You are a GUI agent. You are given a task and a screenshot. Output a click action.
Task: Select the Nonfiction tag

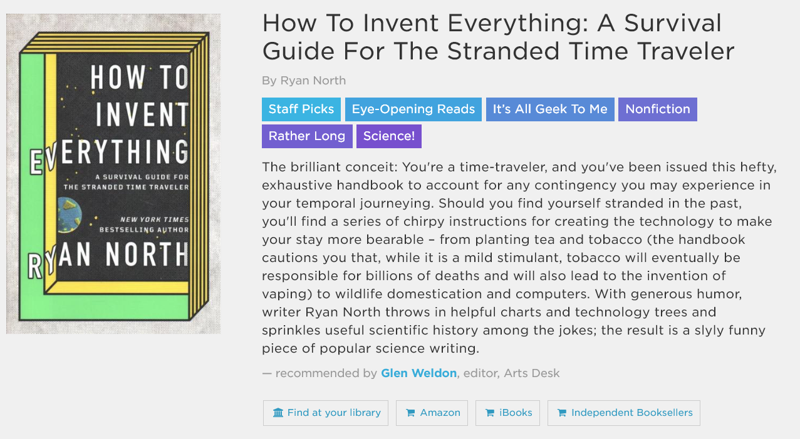[658, 109]
